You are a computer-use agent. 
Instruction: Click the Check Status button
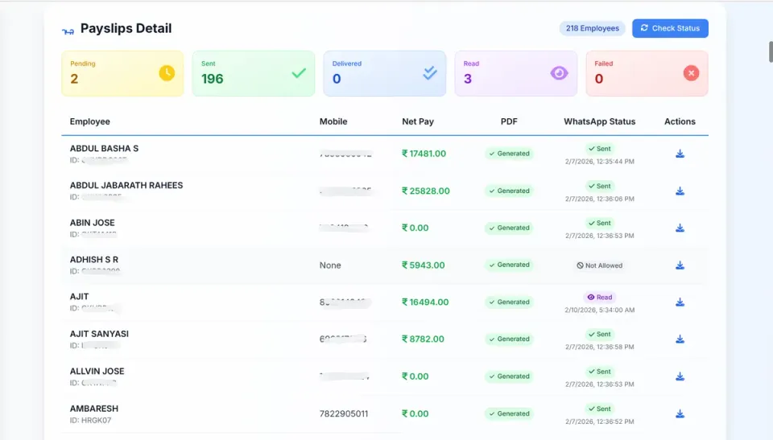coord(670,28)
